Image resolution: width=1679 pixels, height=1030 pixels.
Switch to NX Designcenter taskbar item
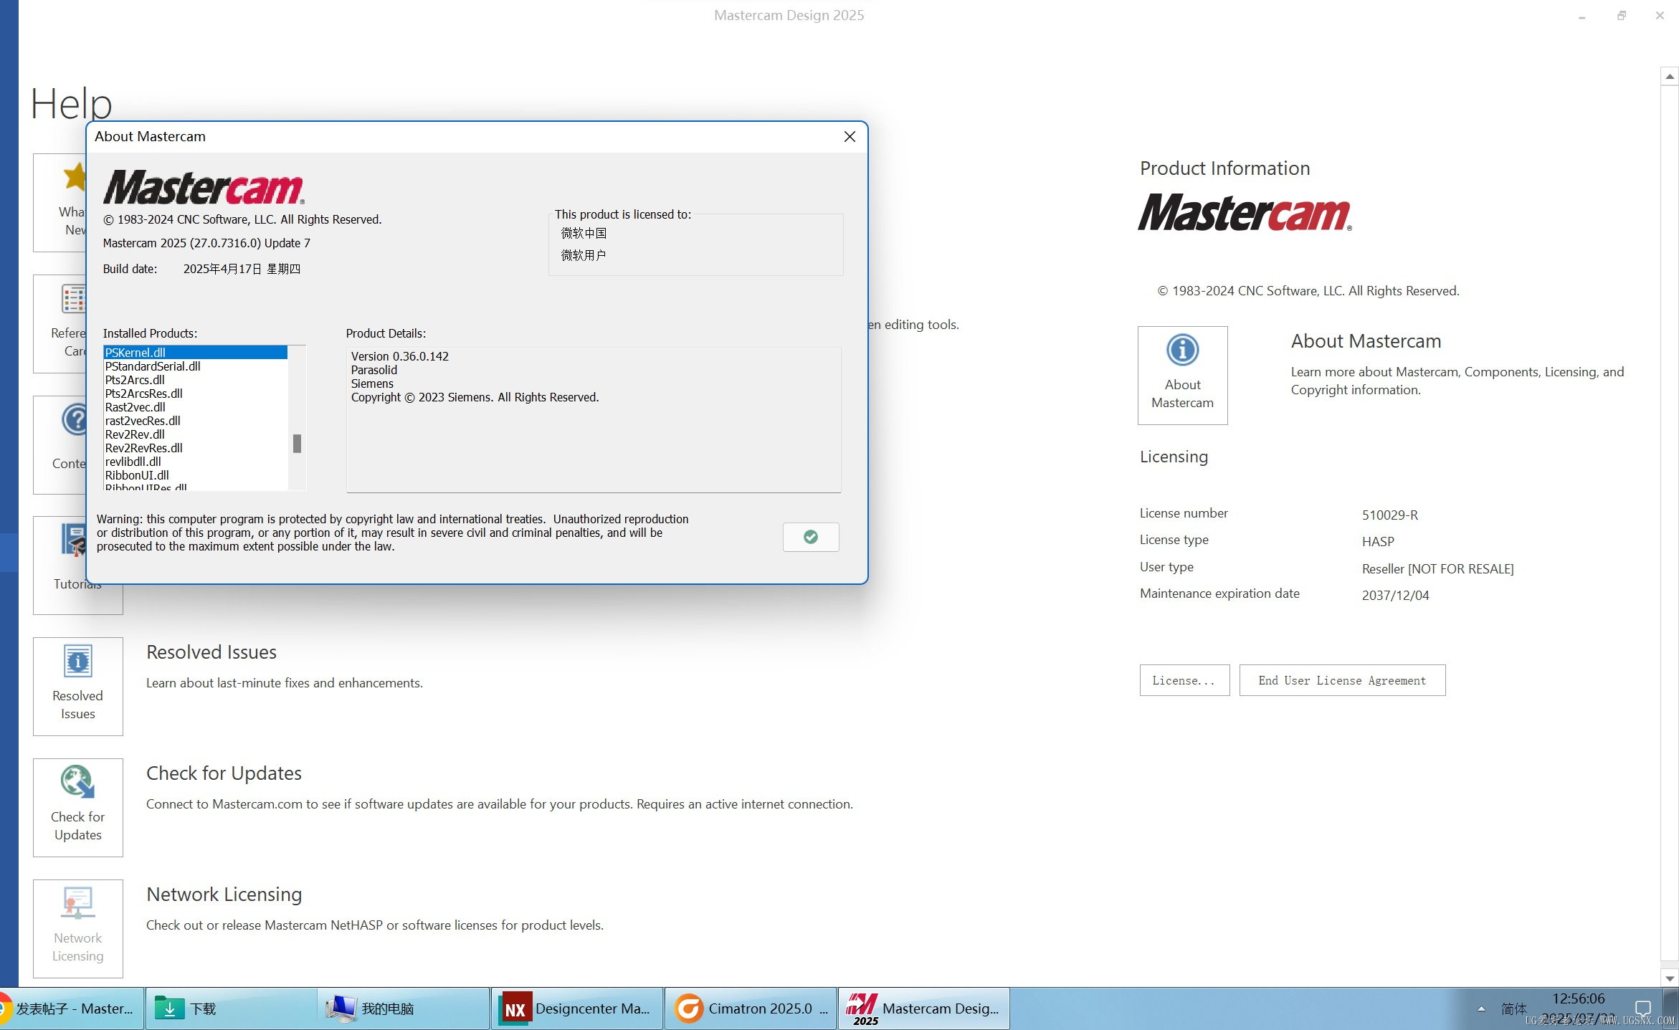[577, 1008]
